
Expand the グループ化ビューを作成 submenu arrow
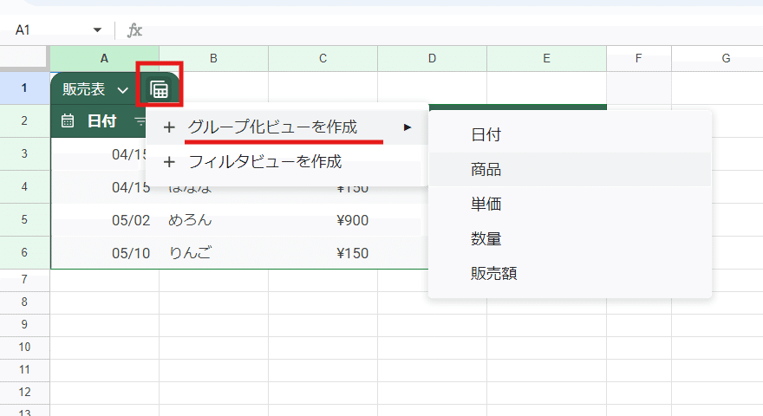pos(408,127)
